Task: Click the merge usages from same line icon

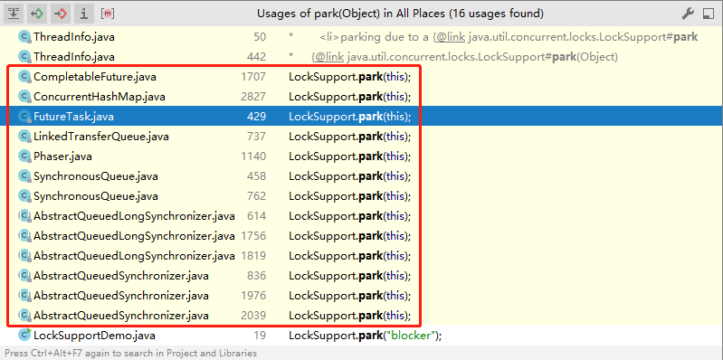Action: pos(14,14)
